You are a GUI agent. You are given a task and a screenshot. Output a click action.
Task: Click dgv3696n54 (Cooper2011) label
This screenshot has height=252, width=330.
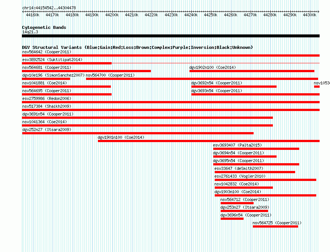246,215
